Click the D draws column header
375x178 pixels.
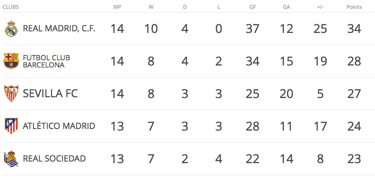click(x=185, y=7)
